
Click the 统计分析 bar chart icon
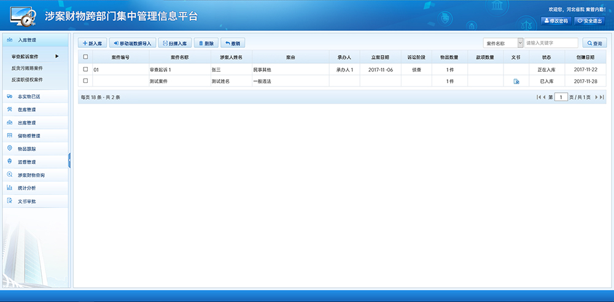[x=9, y=188]
